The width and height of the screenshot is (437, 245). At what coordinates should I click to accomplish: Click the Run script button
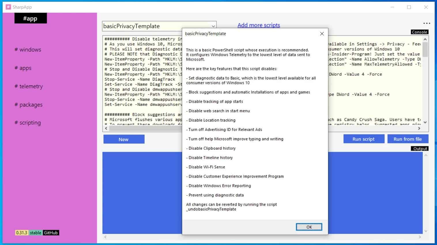point(363,139)
